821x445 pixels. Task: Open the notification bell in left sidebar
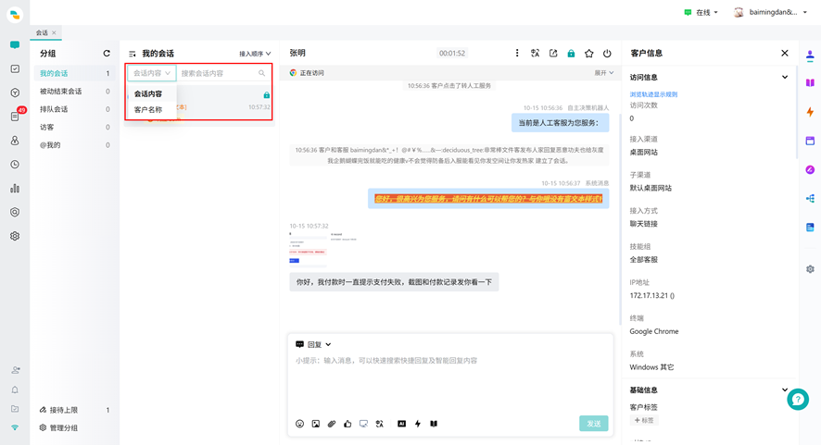click(15, 389)
